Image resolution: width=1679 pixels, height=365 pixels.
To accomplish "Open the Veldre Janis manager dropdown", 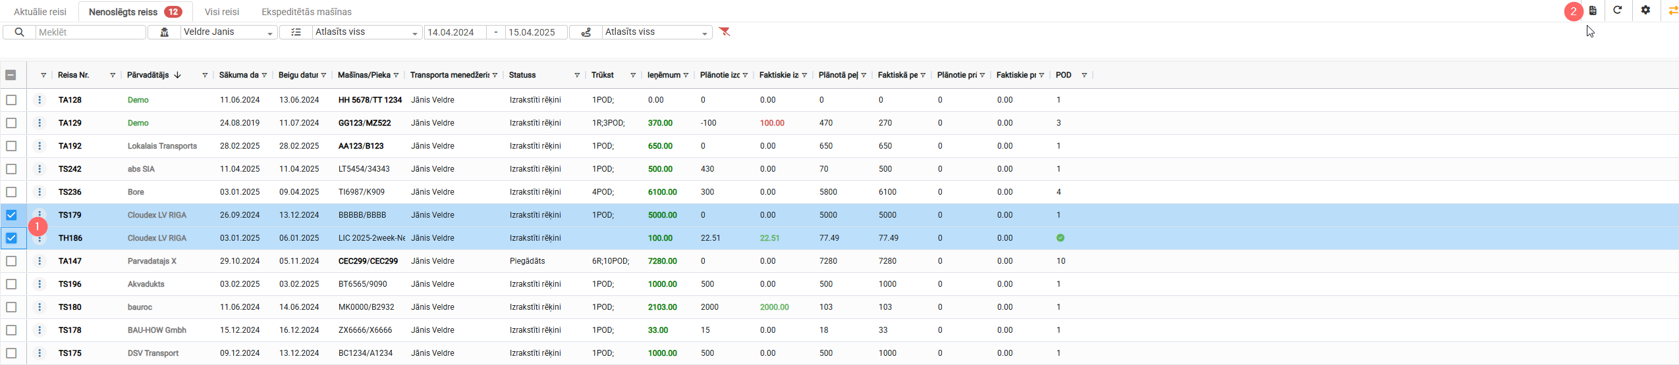I will click(228, 32).
